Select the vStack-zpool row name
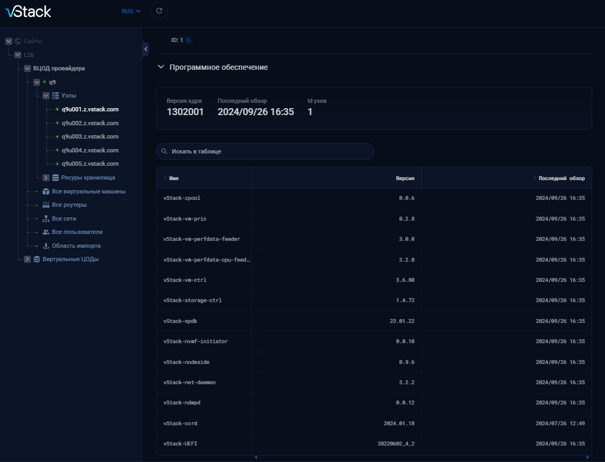 (182, 198)
